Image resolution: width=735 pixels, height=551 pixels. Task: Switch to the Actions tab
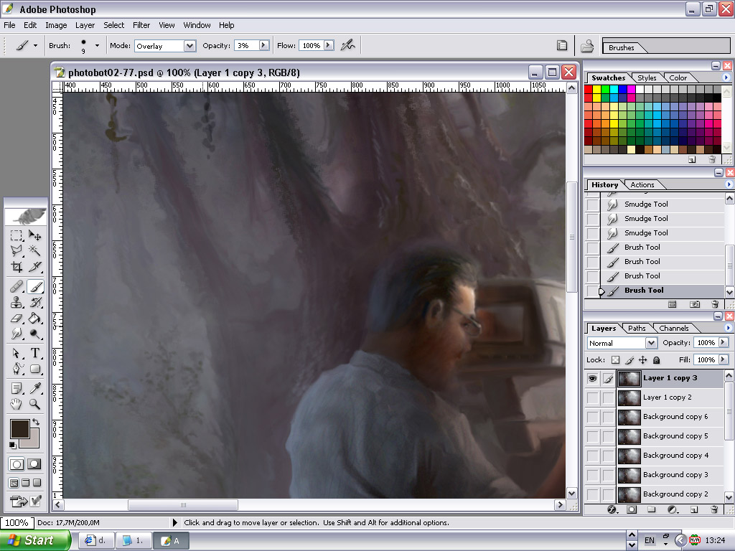click(642, 184)
